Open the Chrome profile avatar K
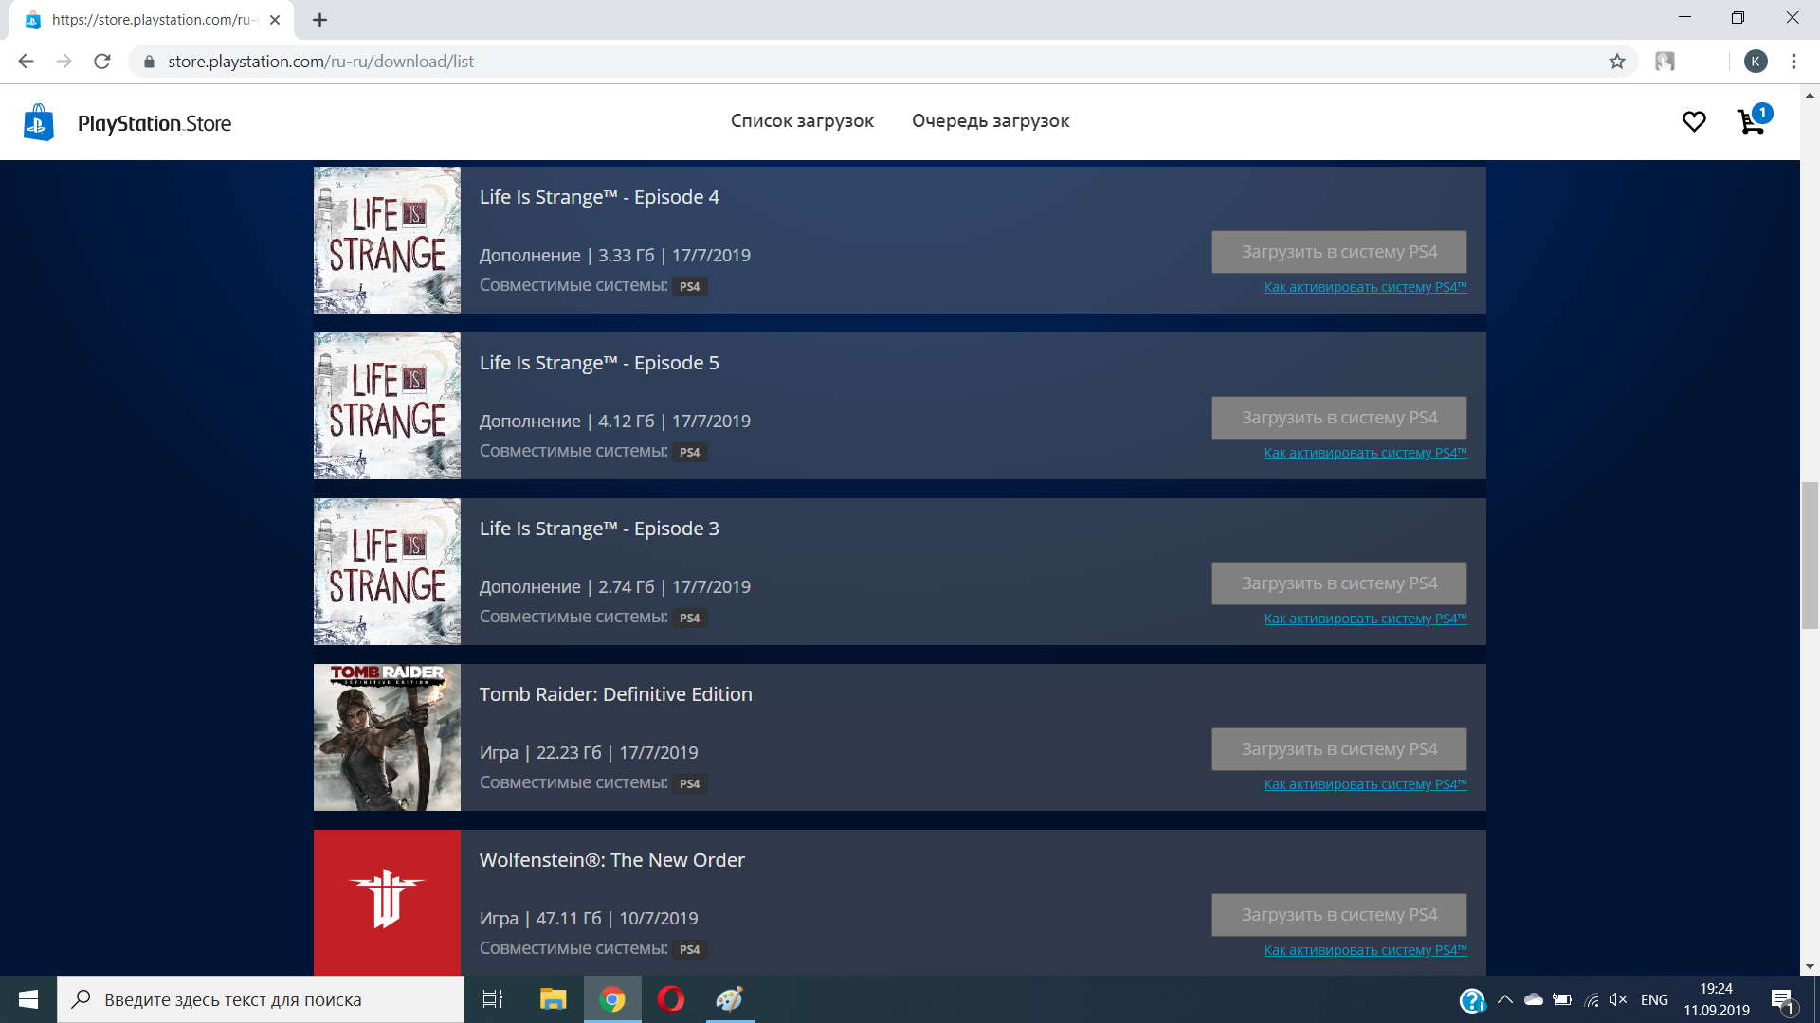 [x=1756, y=62]
